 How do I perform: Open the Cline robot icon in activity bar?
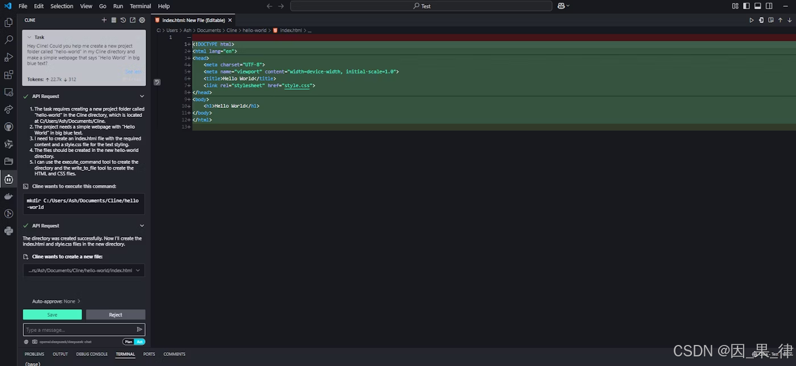pos(9,179)
